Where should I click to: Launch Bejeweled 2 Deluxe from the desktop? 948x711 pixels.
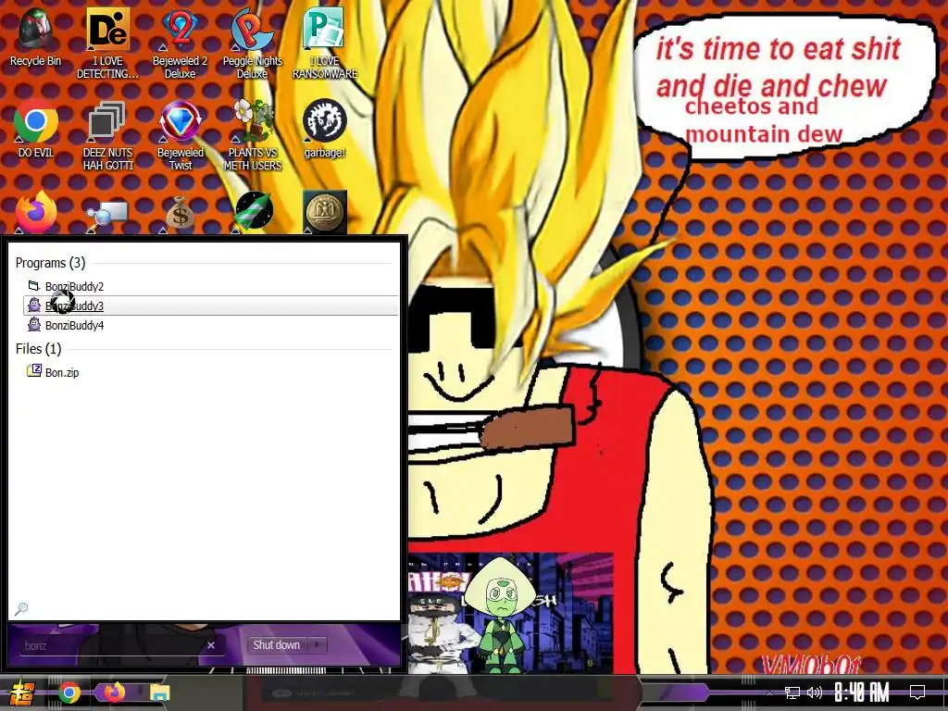coord(180,43)
